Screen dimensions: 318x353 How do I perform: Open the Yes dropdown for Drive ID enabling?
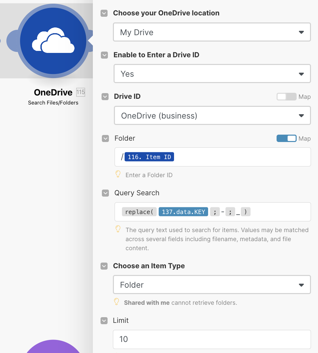coord(212,74)
